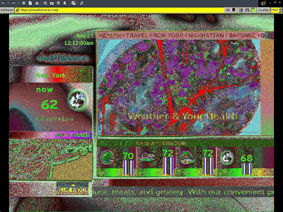
Task: Open the back history dropdown arrow
Action: (x=8, y=3)
